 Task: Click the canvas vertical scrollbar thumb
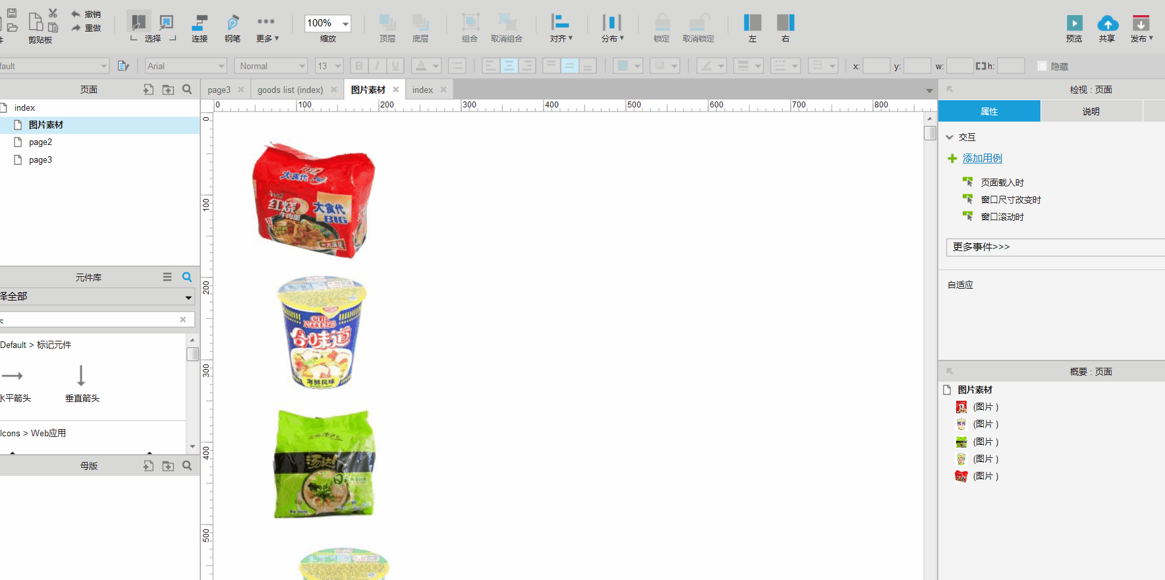tap(930, 133)
